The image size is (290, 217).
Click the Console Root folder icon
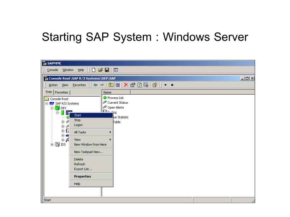pyautogui.click(x=47, y=99)
